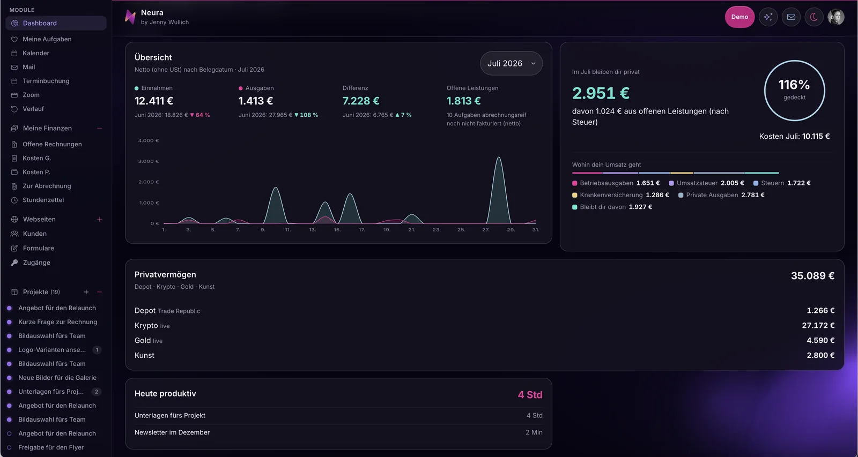Click the Depot Trade Republic row
This screenshot has width=858, height=457.
click(x=484, y=311)
